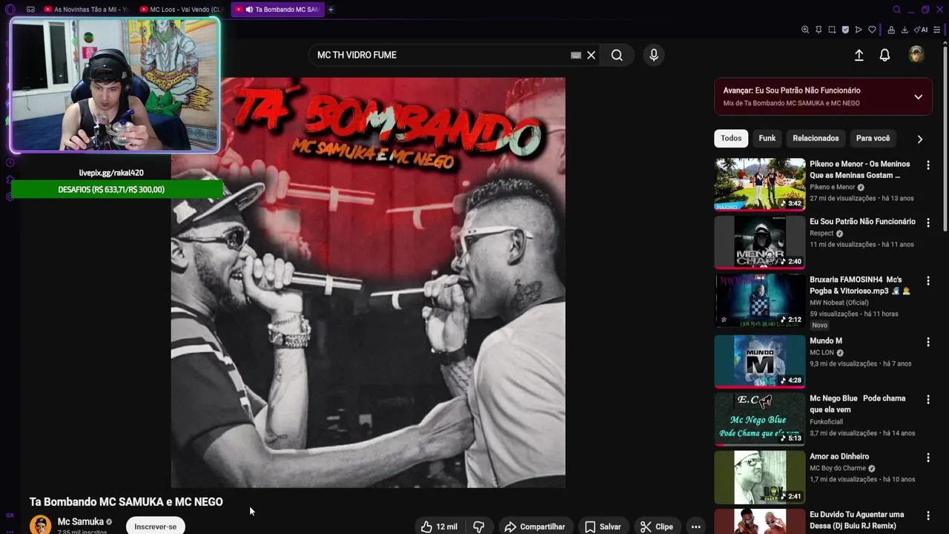Save the video with Salvar button
The image size is (949, 534).
(603, 527)
